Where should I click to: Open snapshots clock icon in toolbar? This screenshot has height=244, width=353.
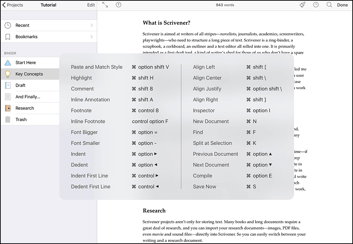tap(316, 5)
